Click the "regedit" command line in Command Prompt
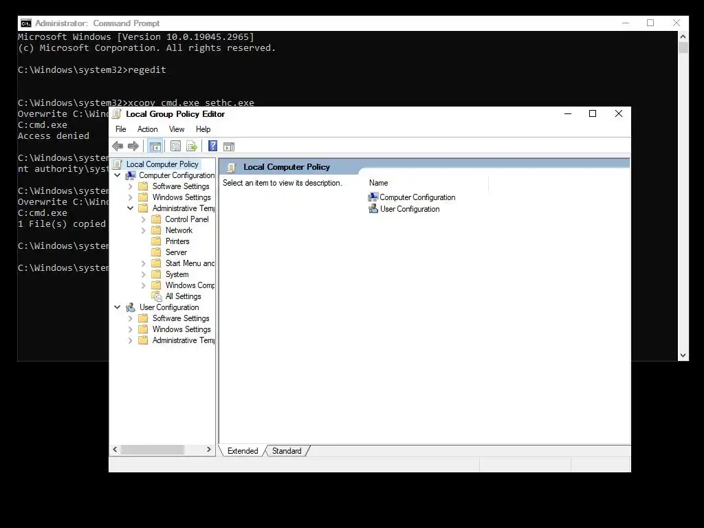This screenshot has width=704, height=528. (91, 69)
